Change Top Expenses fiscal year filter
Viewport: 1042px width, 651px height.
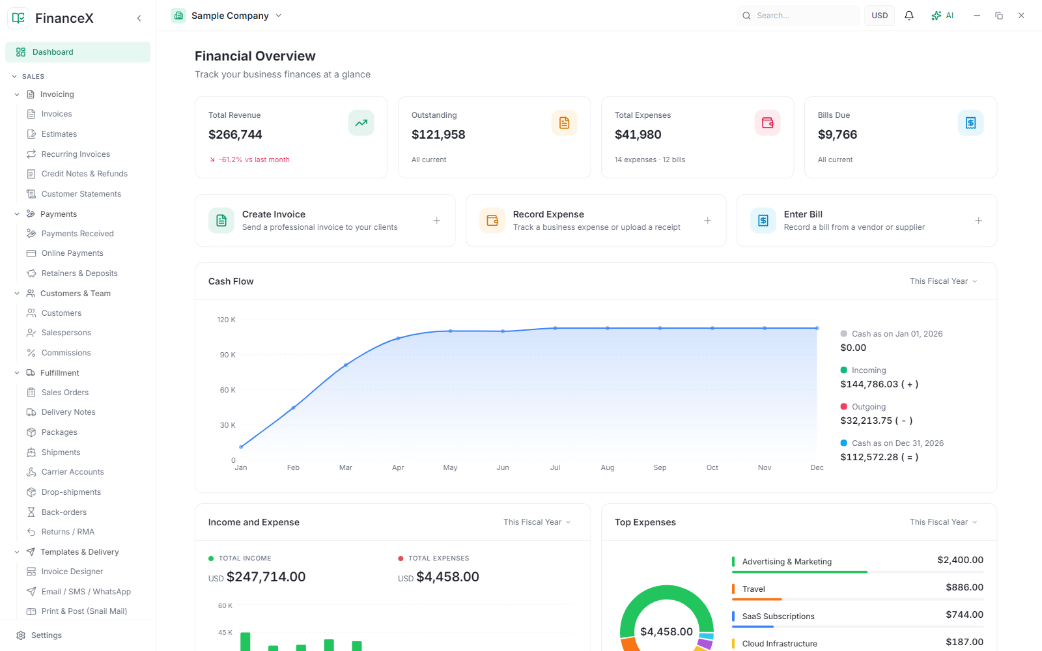pyautogui.click(x=944, y=522)
